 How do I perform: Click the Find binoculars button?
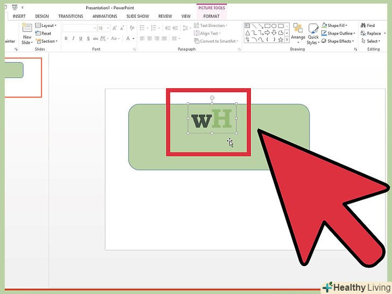click(x=368, y=25)
